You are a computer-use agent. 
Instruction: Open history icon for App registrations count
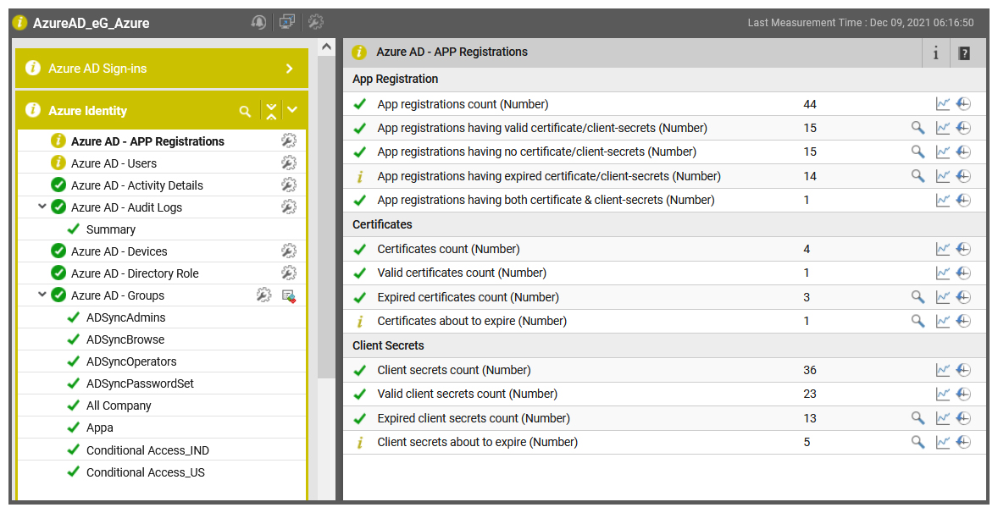click(963, 103)
